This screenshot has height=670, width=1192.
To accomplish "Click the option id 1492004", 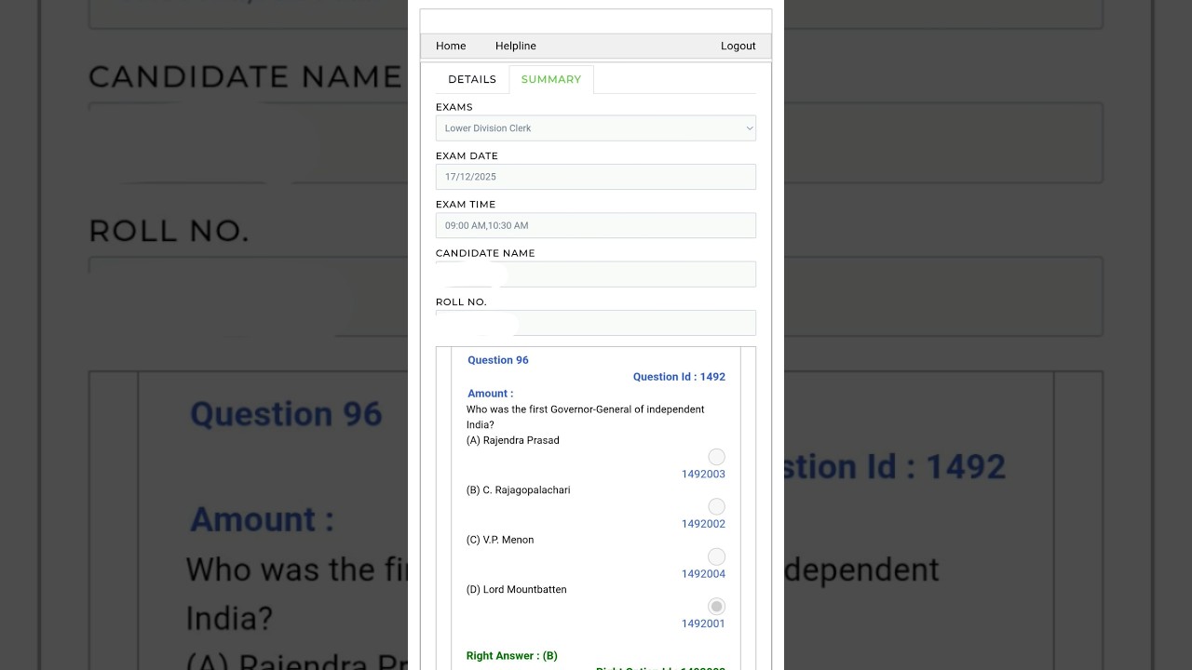I will 703,574.
